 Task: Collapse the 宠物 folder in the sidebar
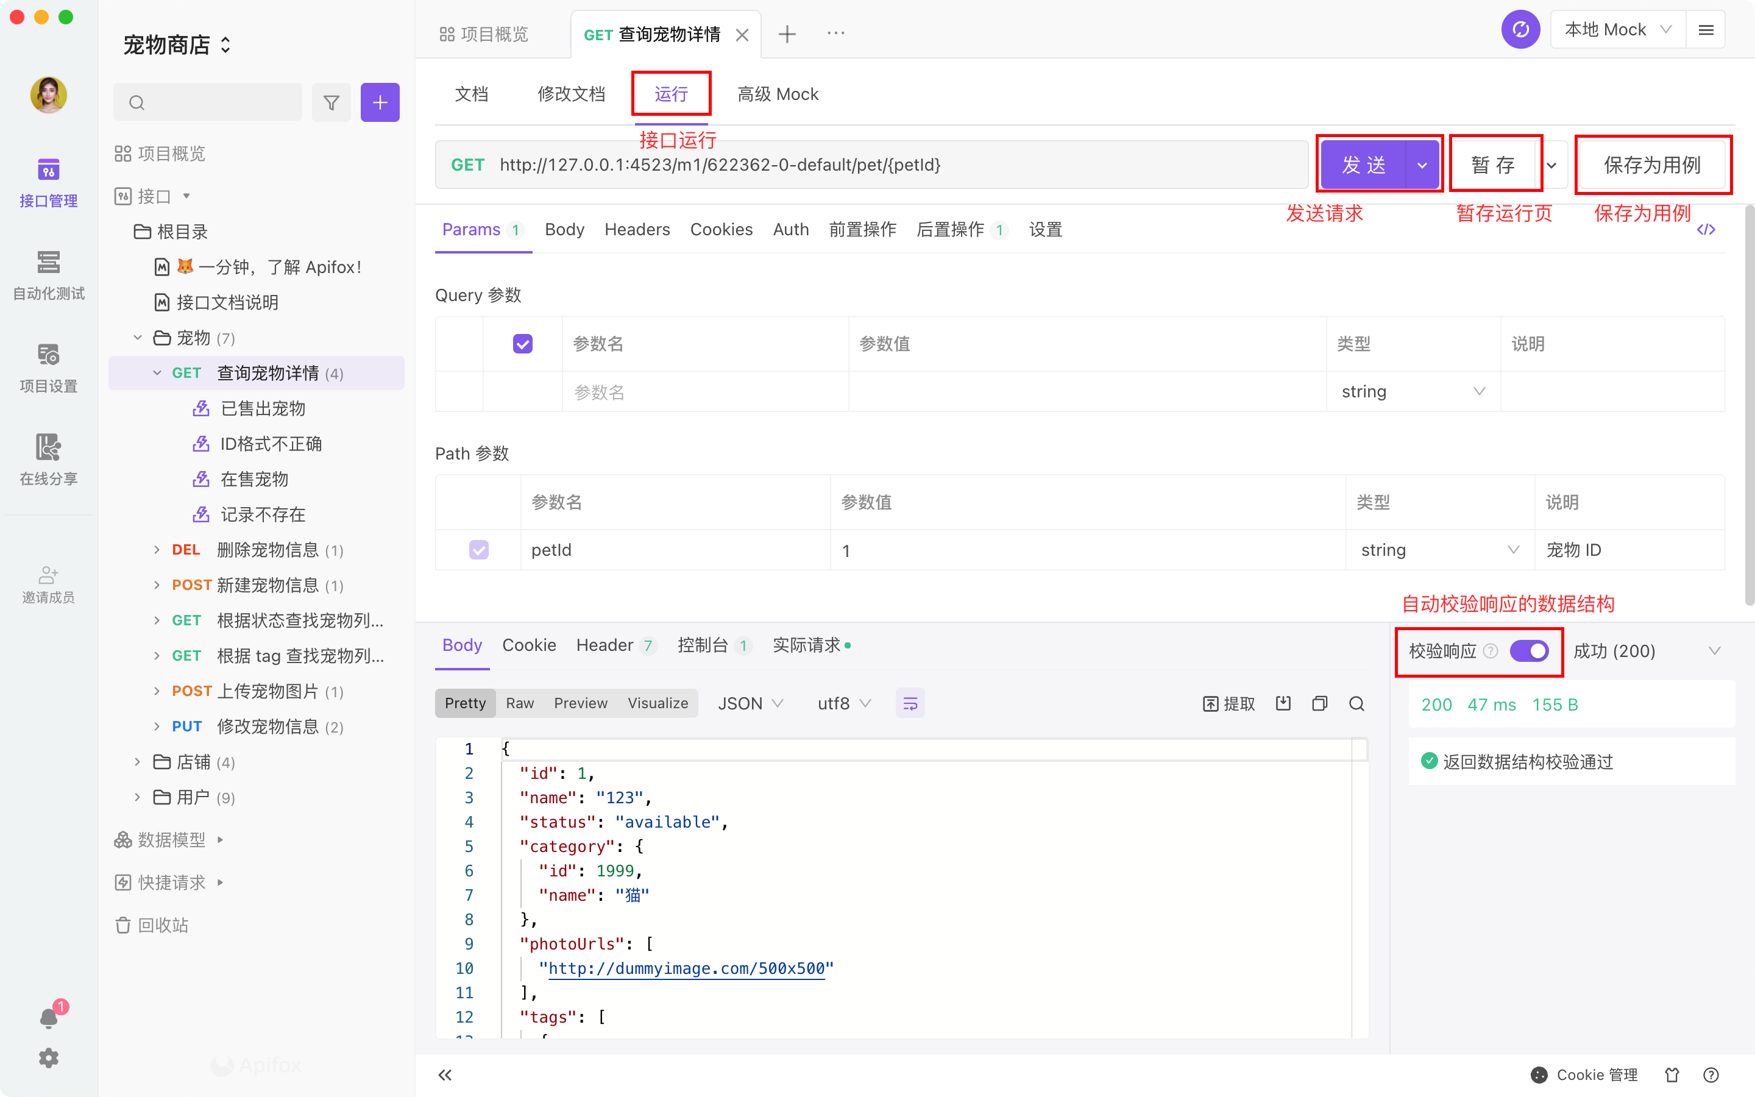(138, 338)
